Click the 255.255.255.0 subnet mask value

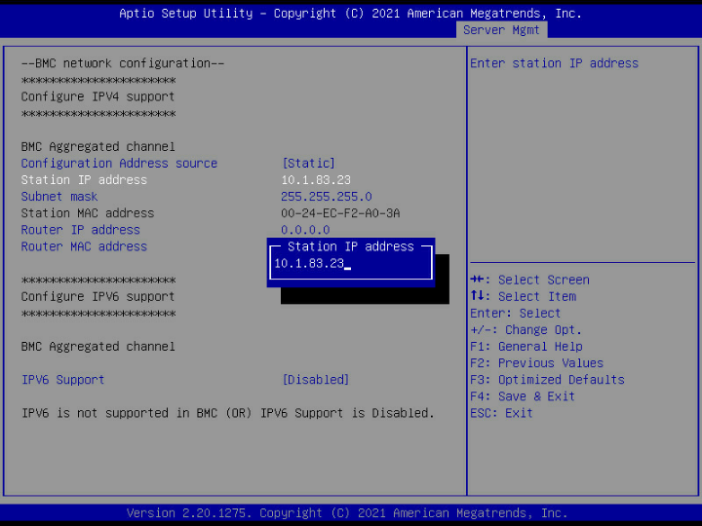[326, 197]
